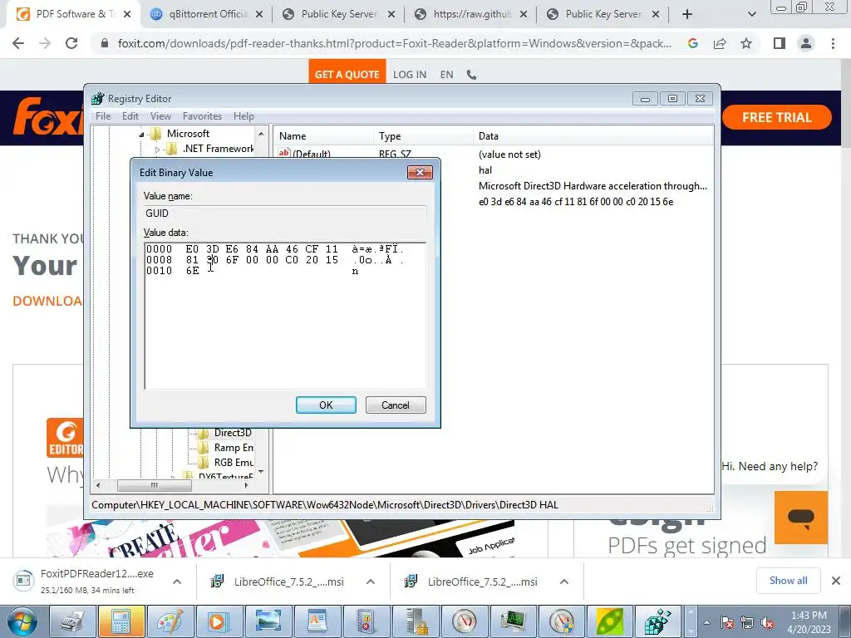Show hidden tray icons arrow
This screenshot has width=851, height=638.
click(706, 623)
